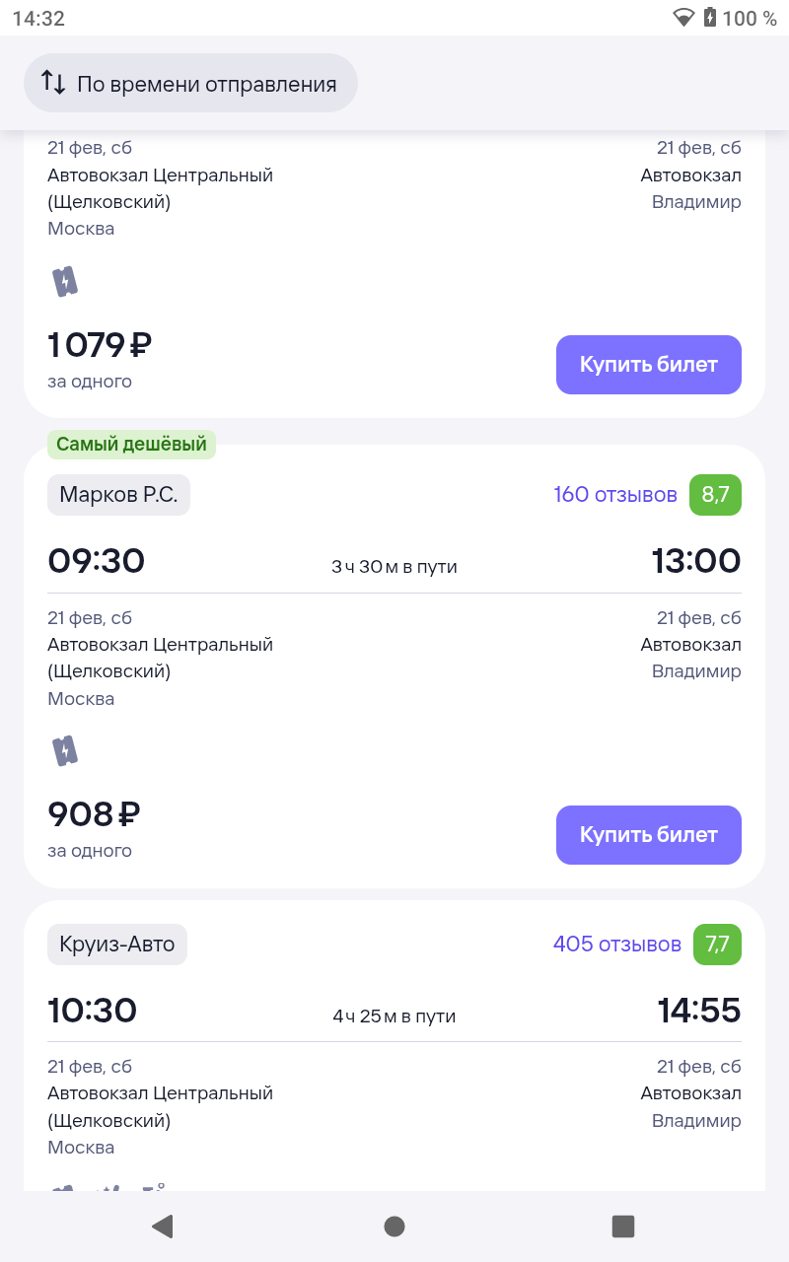The image size is (789, 1262).
Task: Tap the 8,7 rating badge
Action: [716, 495]
